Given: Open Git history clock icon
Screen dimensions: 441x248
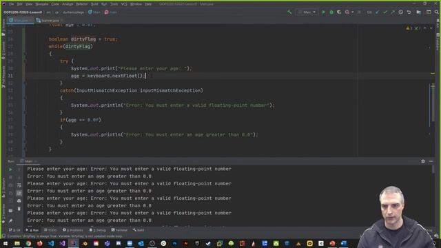Looking at the screenshot, I should point(401,12).
